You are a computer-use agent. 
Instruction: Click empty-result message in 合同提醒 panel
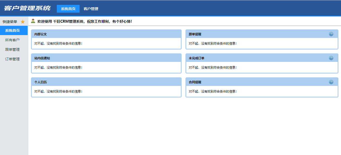(213, 91)
